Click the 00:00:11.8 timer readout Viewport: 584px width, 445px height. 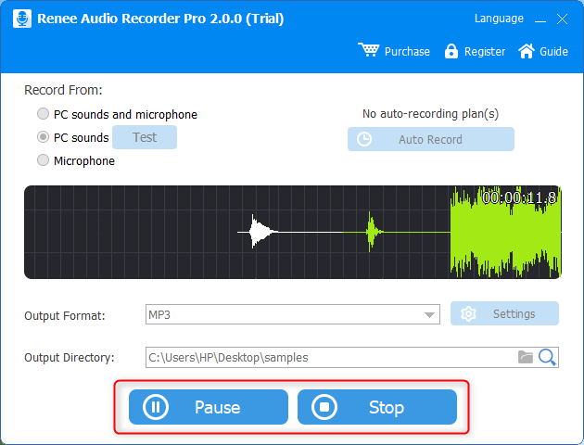[x=519, y=197]
